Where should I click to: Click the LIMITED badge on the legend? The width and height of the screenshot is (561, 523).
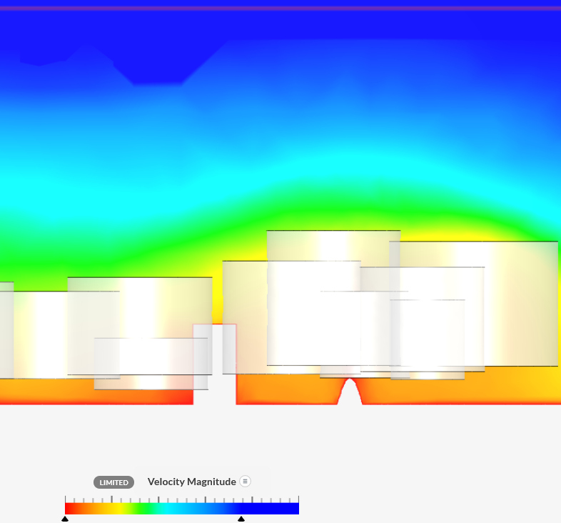(113, 482)
